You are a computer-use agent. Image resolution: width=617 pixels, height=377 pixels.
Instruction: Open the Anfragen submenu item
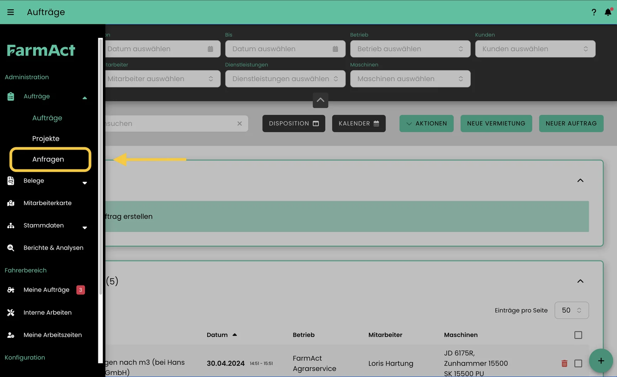click(x=48, y=159)
